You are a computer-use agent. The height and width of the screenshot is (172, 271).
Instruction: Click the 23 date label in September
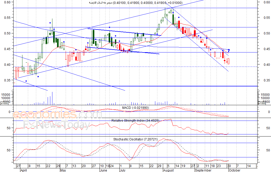(219, 166)
